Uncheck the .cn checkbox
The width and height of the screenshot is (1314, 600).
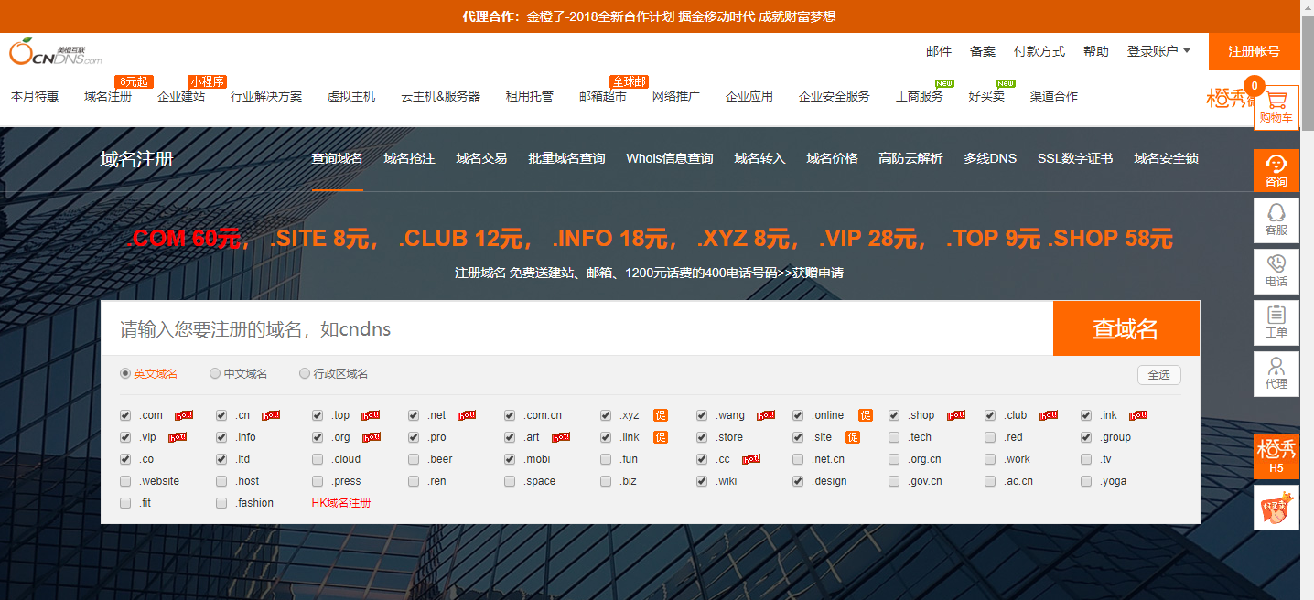pos(221,415)
